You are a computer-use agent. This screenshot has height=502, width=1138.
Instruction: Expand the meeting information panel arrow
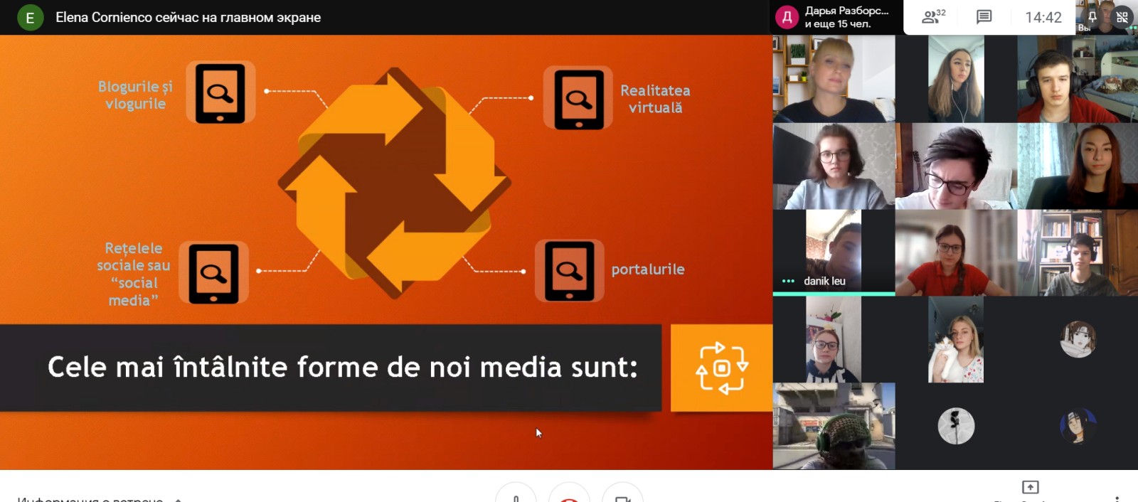tap(178, 500)
